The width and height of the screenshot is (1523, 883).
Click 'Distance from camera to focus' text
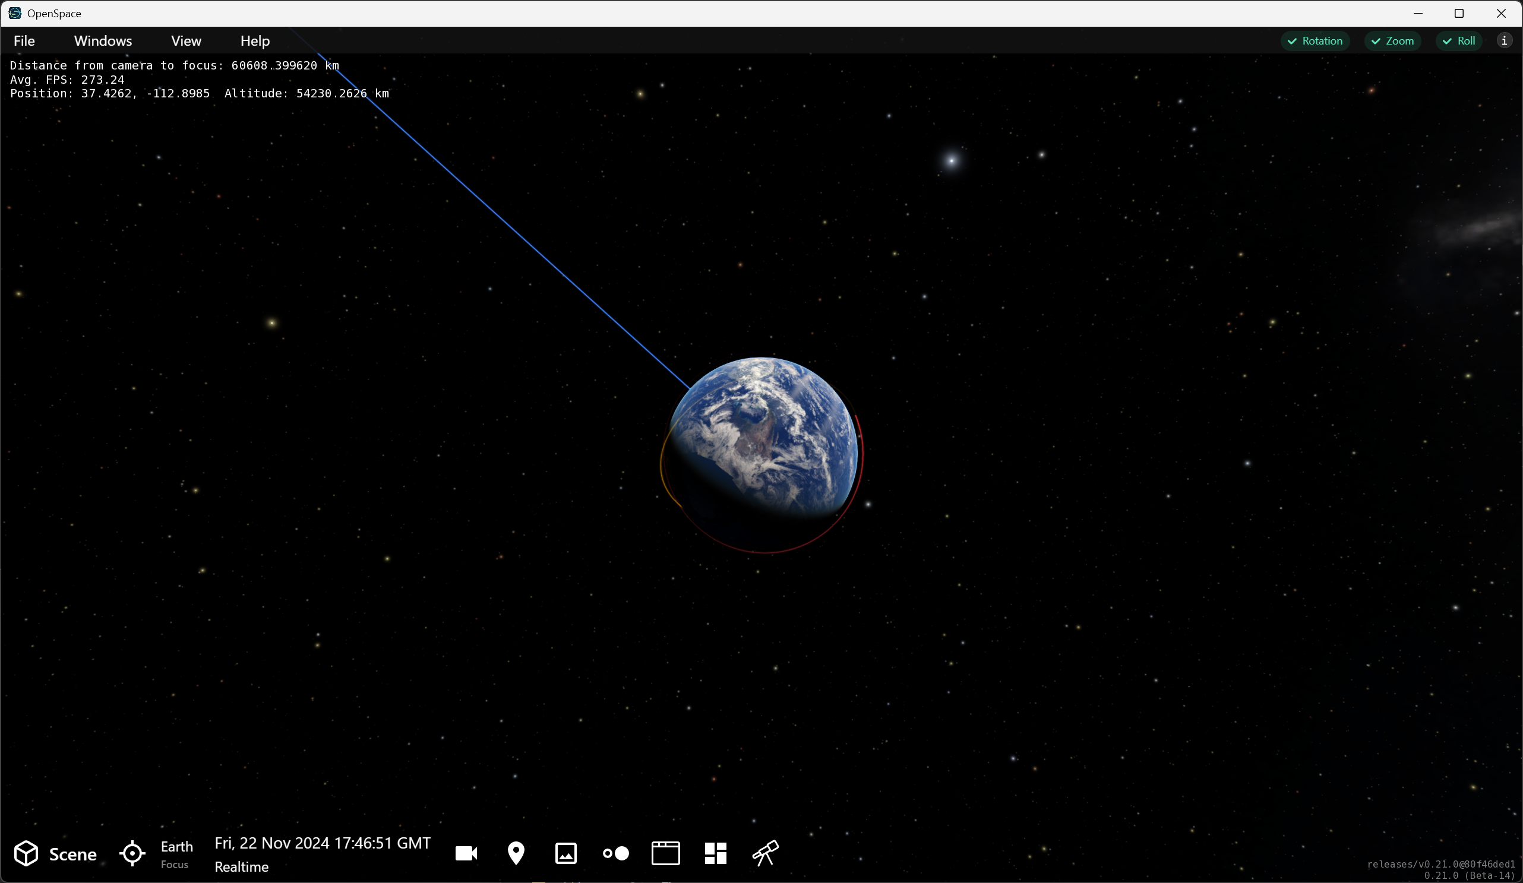[116, 65]
